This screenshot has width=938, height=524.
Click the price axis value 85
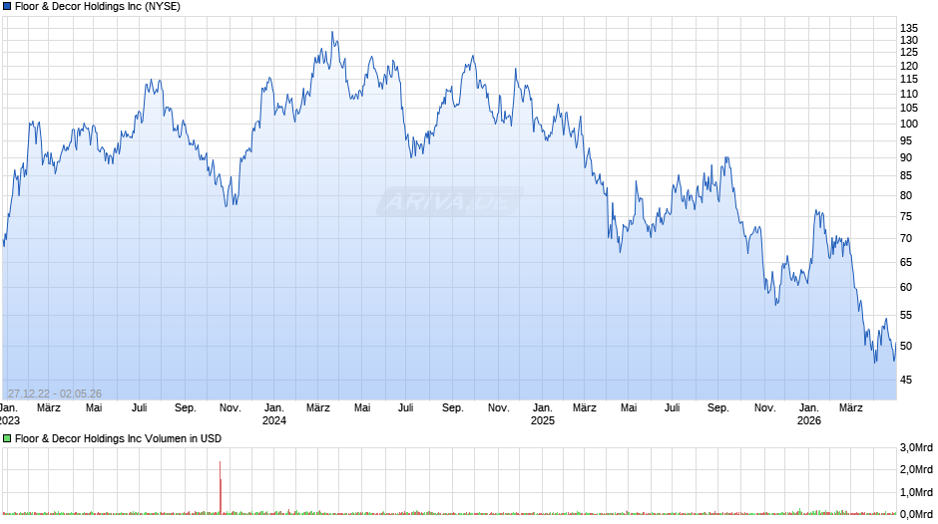point(906,175)
